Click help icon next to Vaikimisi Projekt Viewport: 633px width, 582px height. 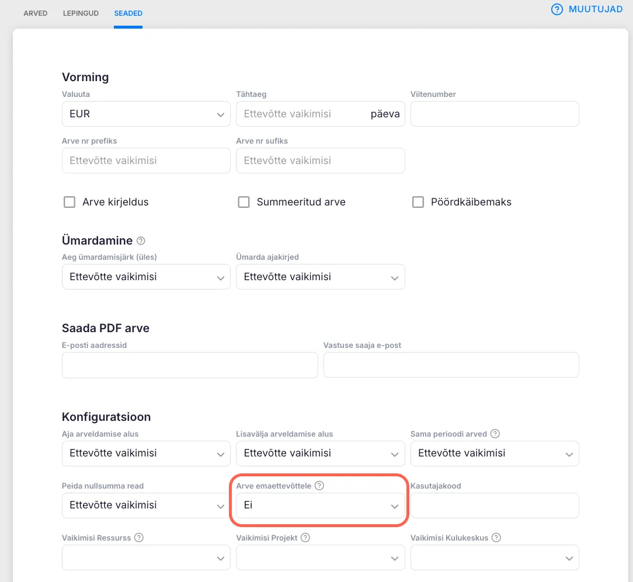305,538
